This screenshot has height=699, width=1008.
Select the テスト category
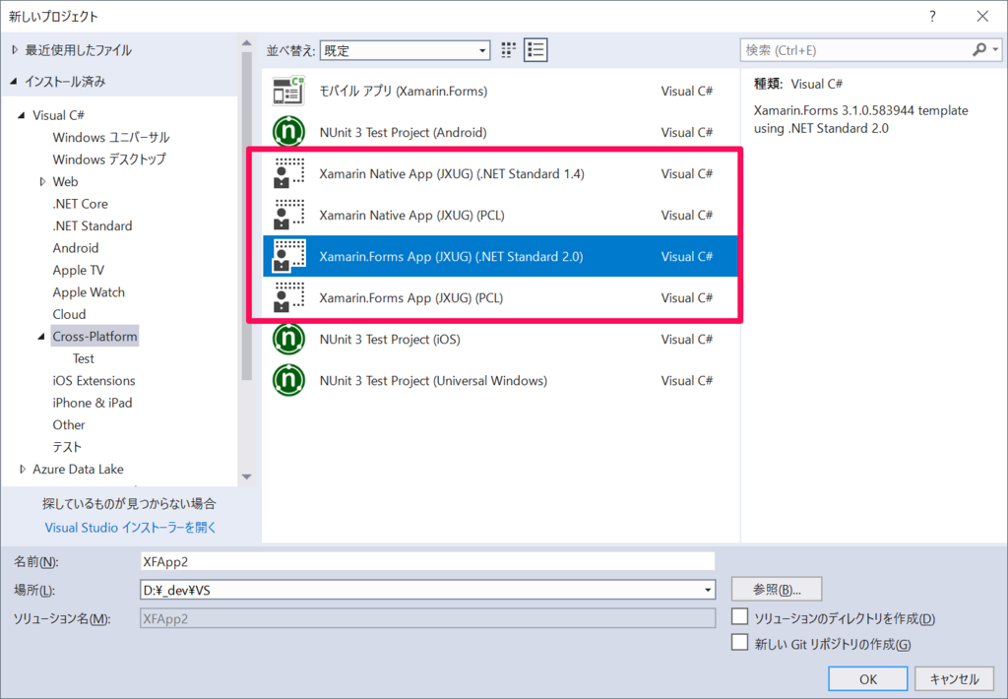click(x=67, y=447)
